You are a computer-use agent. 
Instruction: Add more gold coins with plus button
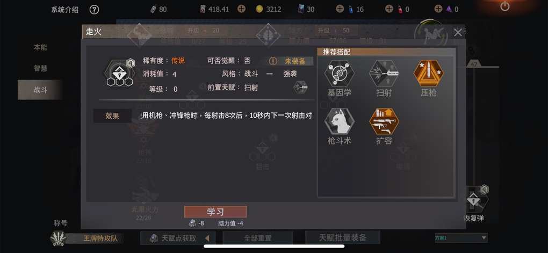(x=241, y=9)
